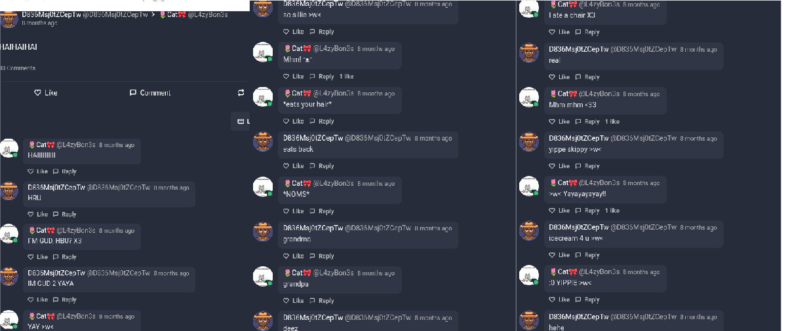
Task: Like the 'yippe skippy >w<' comment
Action: click(x=560, y=166)
